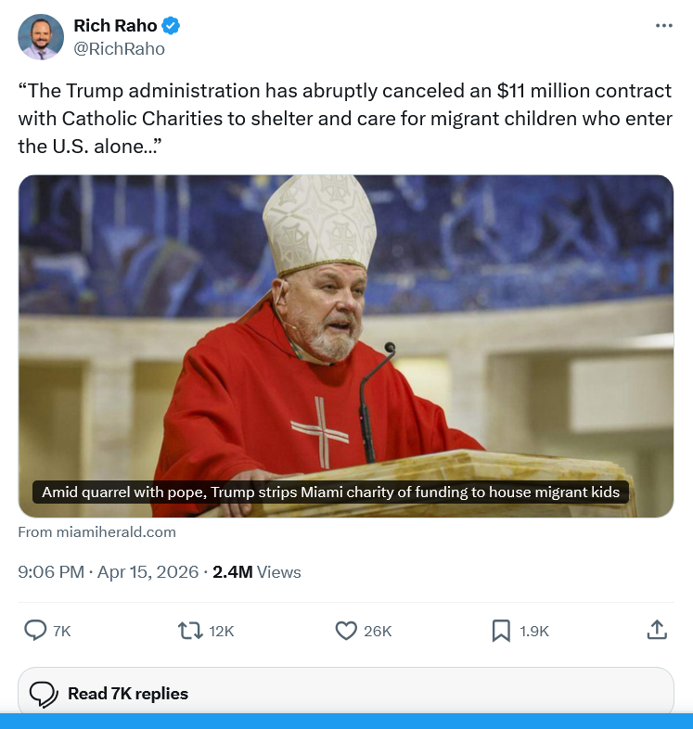Click the 12K repost count
This screenshot has height=729, width=693.
(x=222, y=631)
